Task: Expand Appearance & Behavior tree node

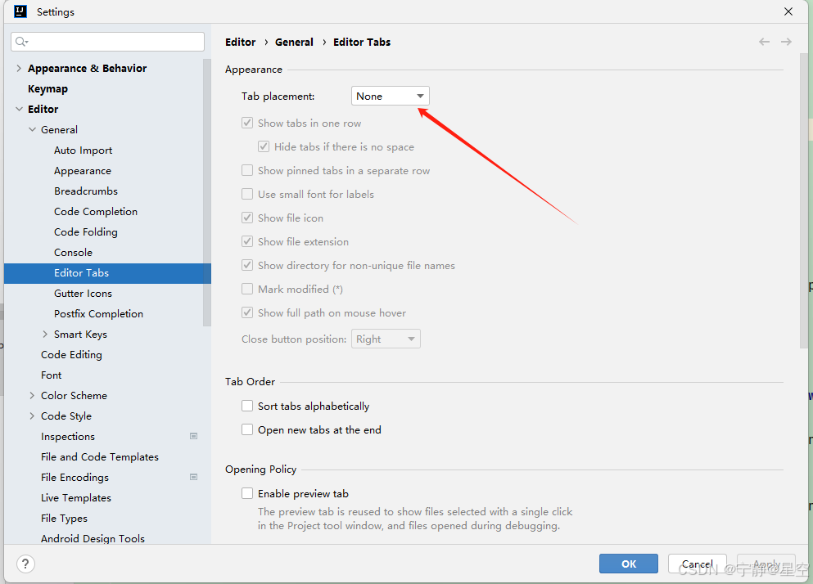Action: [19, 68]
